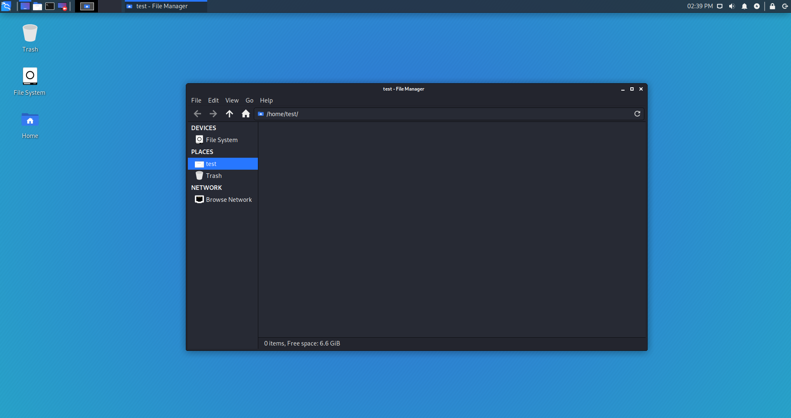Click the Home toolbar icon

pos(246,114)
